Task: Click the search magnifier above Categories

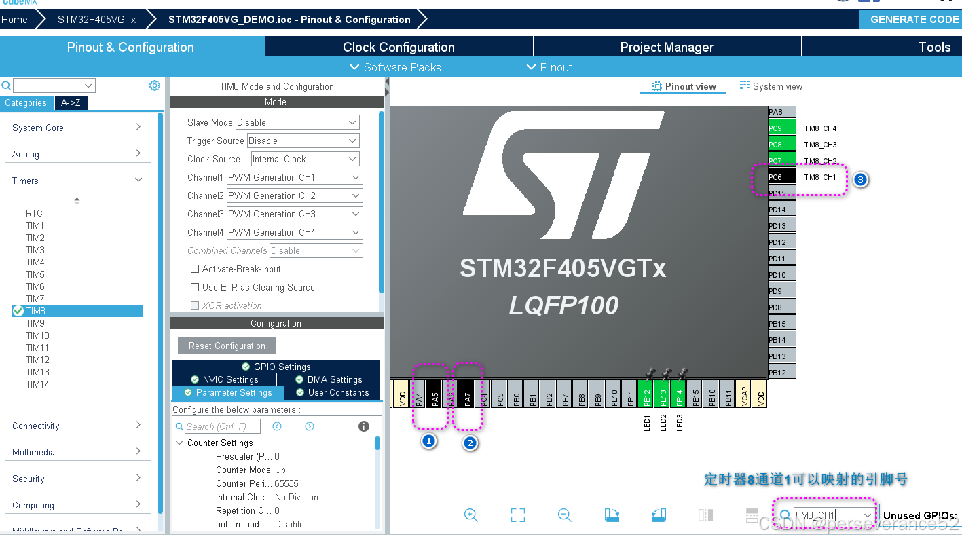Action: 6,86
